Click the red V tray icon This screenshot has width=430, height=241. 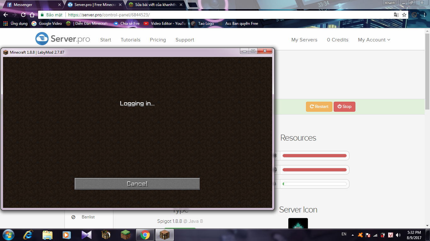391,235
